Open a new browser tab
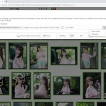The width and height of the screenshot is (106, 106). click(x=6, y=1)
